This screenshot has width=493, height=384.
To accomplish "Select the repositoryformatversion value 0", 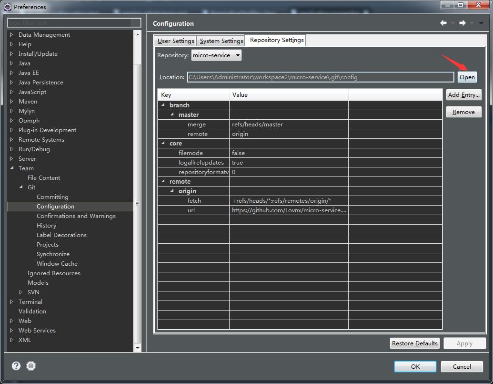I will tap(233, 172).
